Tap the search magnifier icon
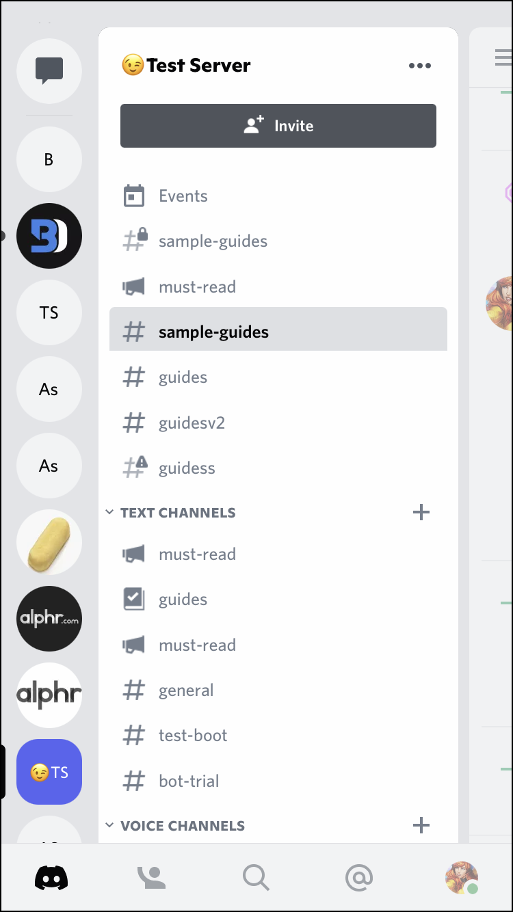 click(256, 878)
